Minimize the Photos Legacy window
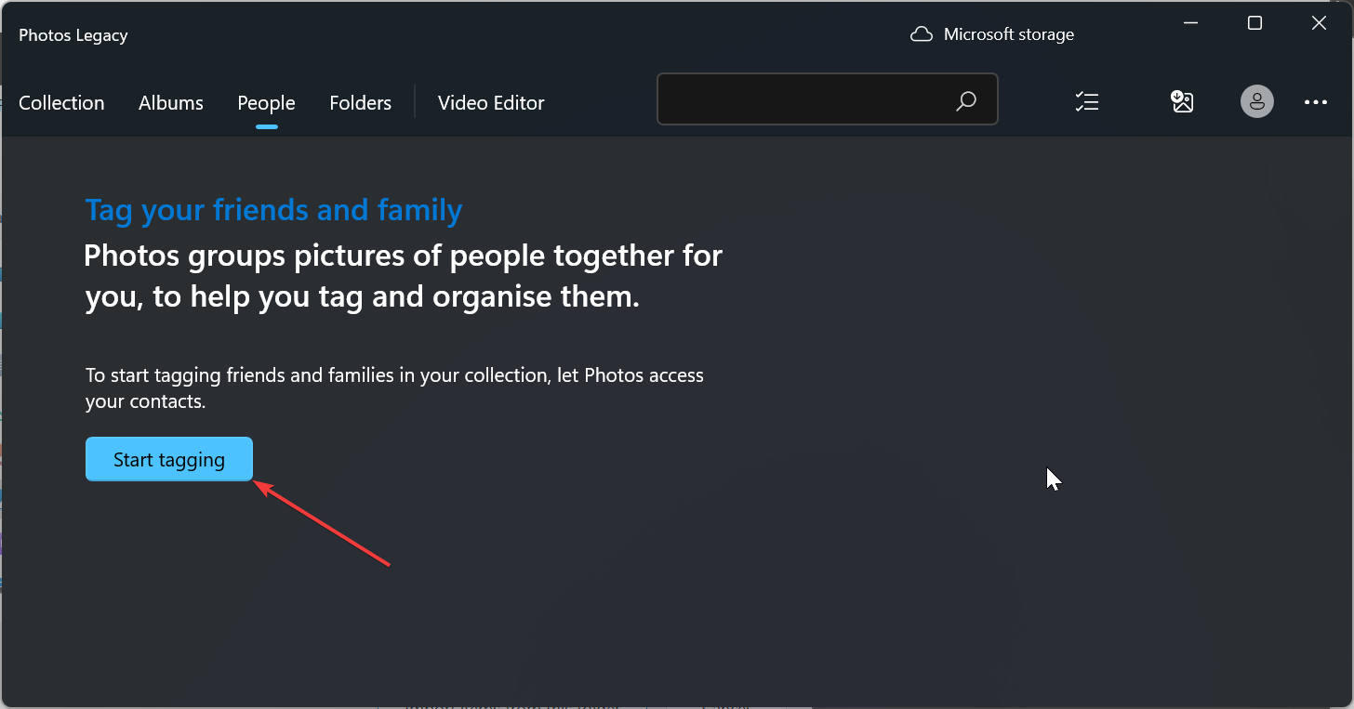The width and height of the screenshot is (1354, 709). coord(1190,23)
